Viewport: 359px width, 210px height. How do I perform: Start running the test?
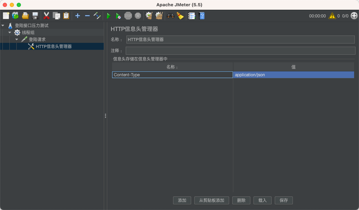(108, 15)
